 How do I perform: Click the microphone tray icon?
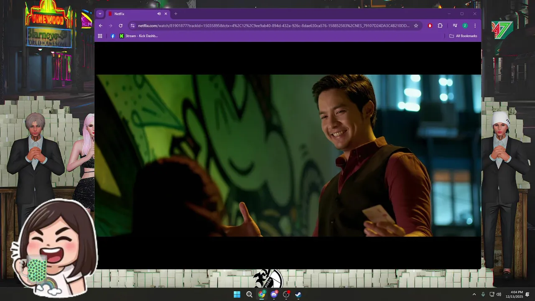pyautogui.click(x=483, y=294)
